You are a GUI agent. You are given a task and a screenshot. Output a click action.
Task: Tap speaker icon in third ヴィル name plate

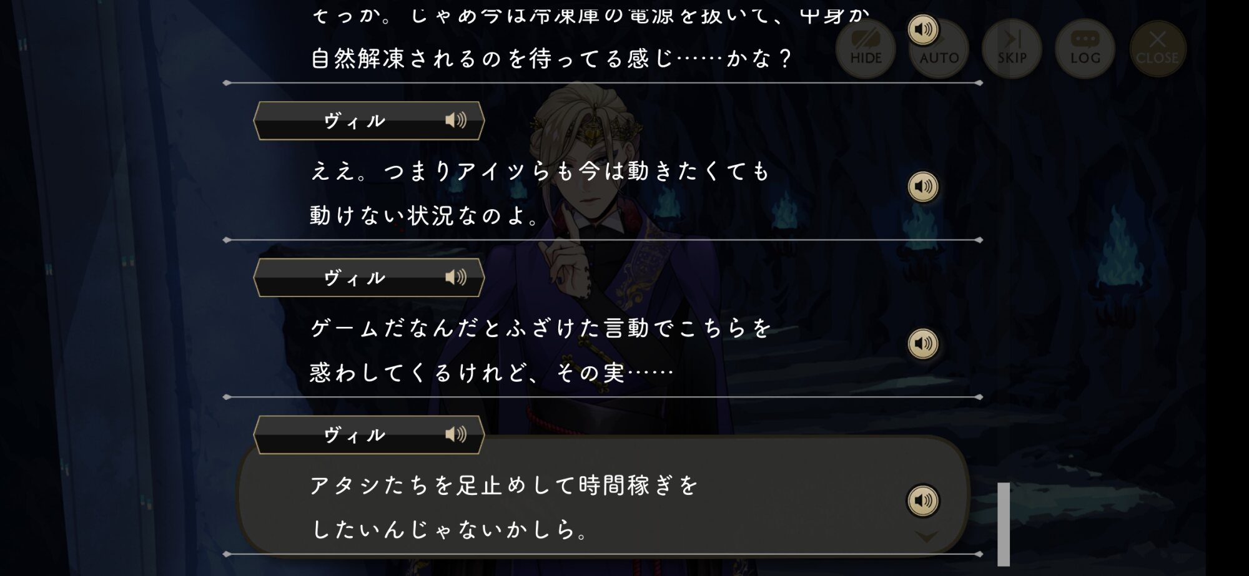tap(456, 434)
